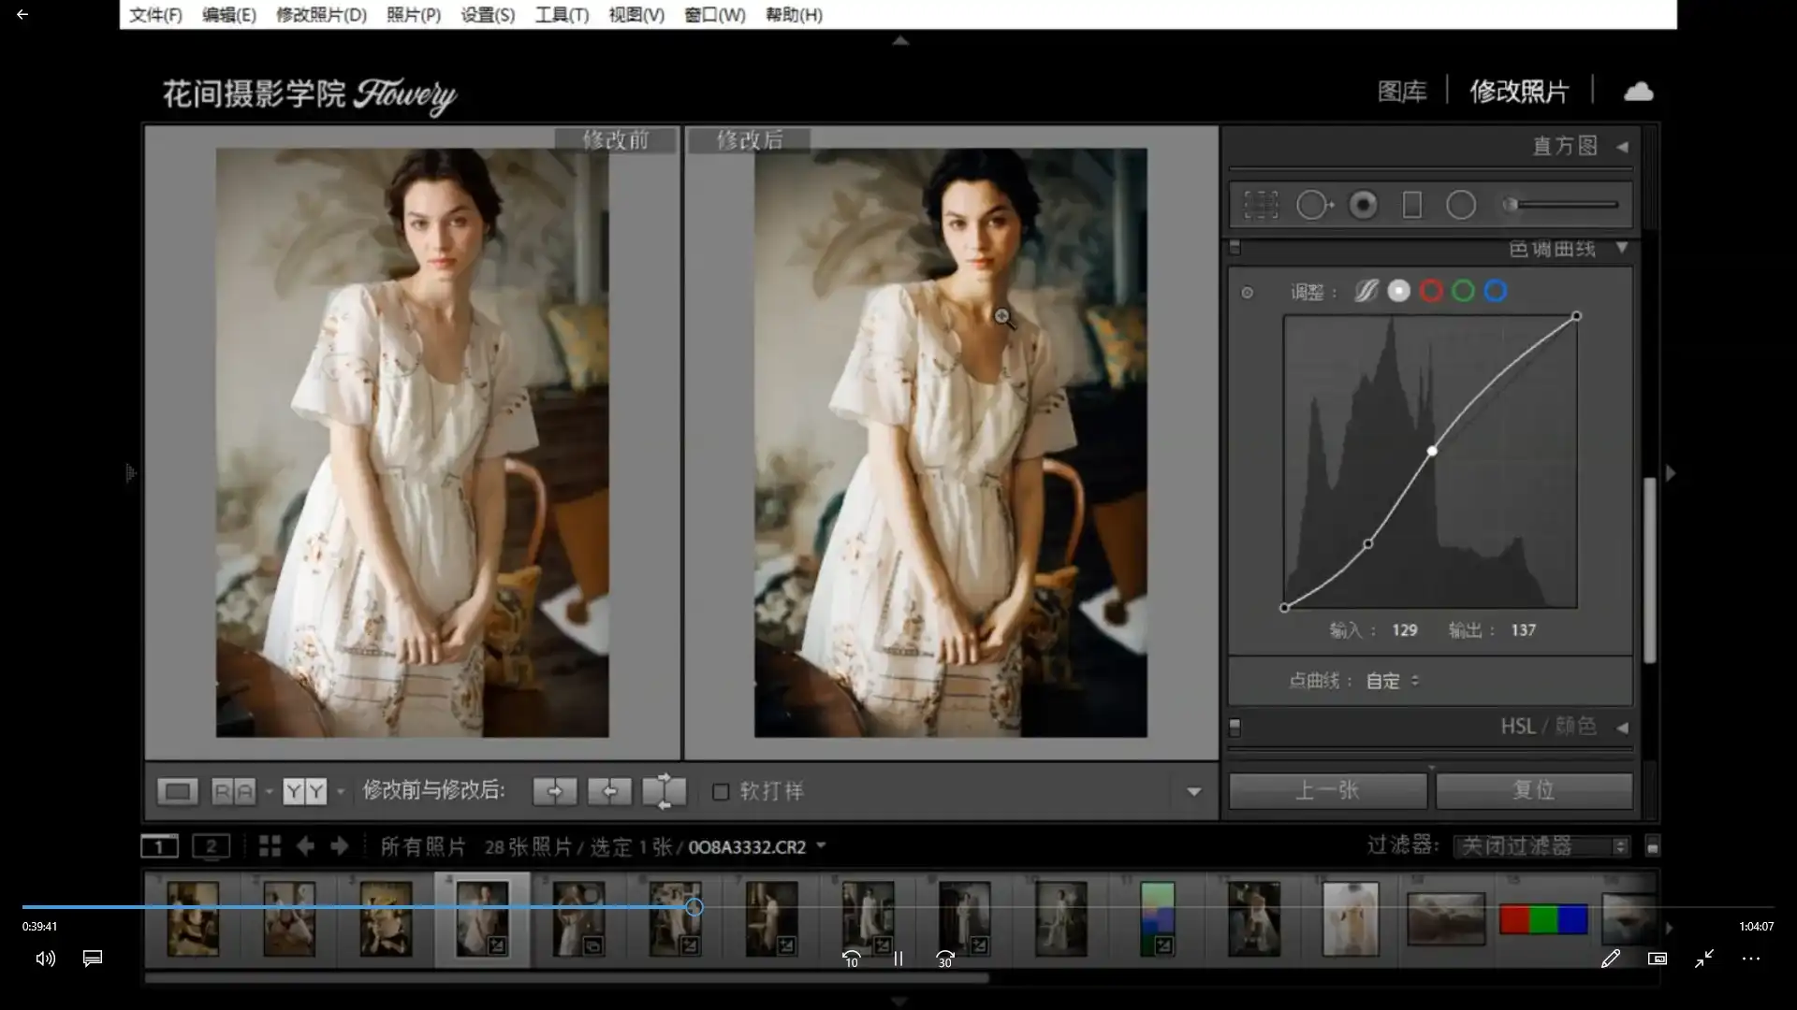Select the red eye correction tool
Image resolution: width=1797 pixels, height=1010 pixels.
(x=1363, y=205)
